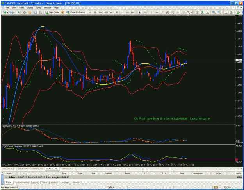Image resolution: width=244 pixels, height=190 pixels.
Task: Select the crosshair tool
Action: point(145,12)
